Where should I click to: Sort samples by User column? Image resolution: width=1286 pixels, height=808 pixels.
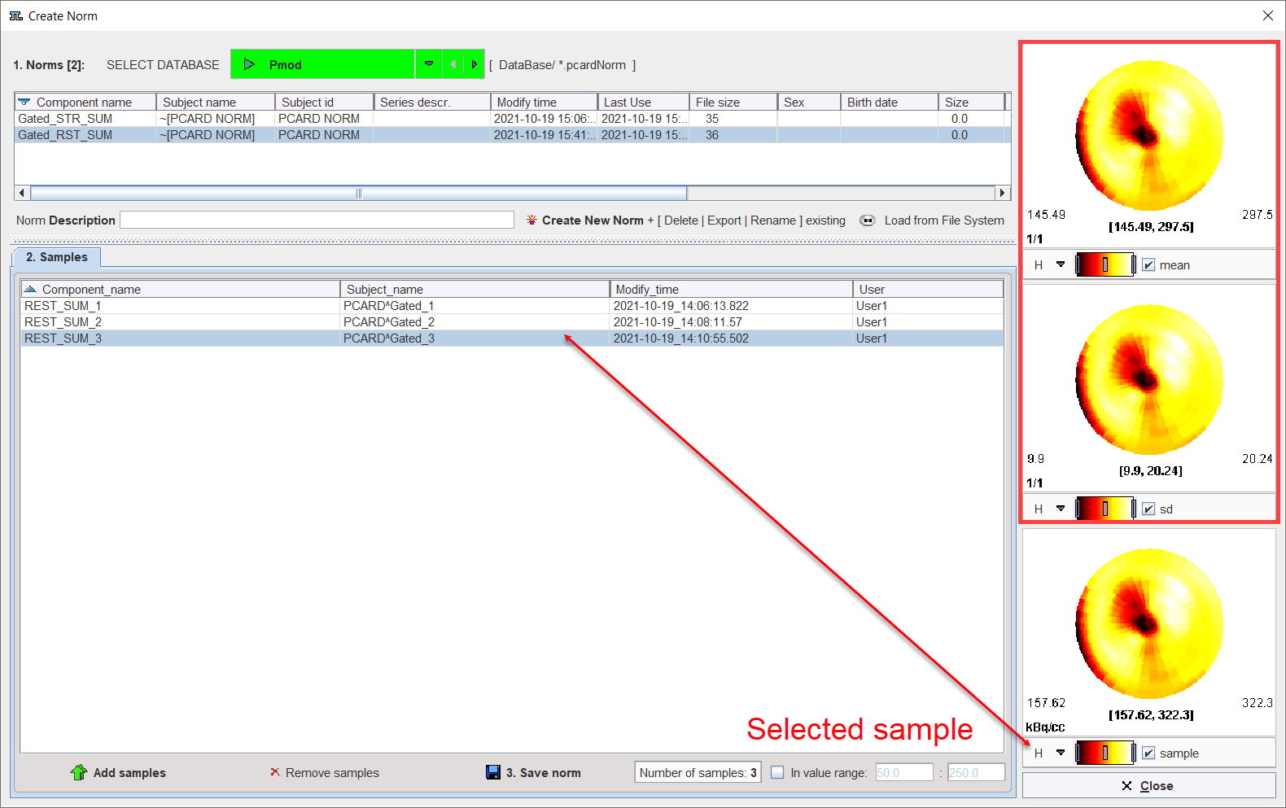[x=928, y=289]
